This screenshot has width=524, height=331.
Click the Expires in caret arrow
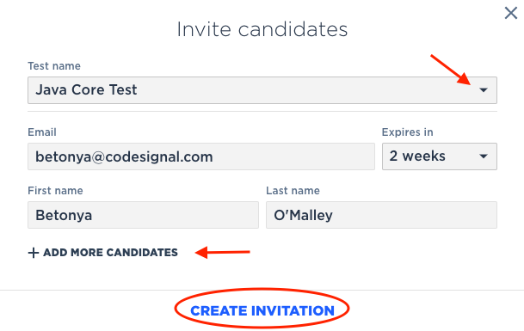484,156
